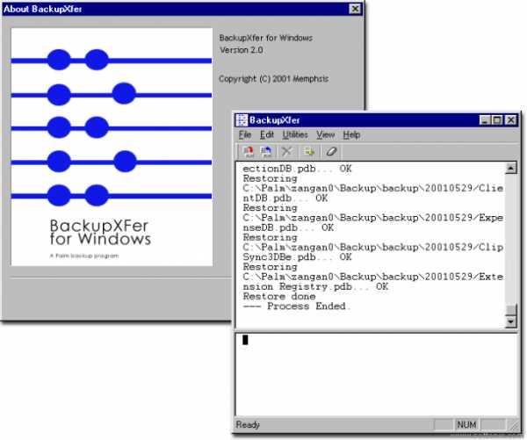Screen dimensions: 527x440
Task: Click the 'Copyright (C) 2001 Memphsis' text
Action: [273, 79]
